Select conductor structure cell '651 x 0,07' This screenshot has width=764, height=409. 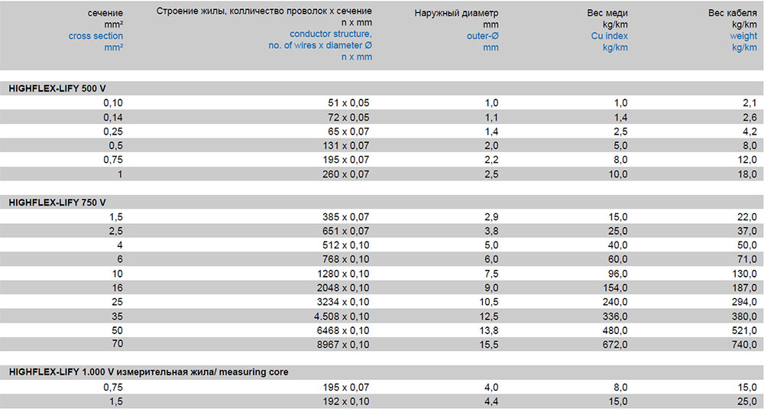coord(346,231)
